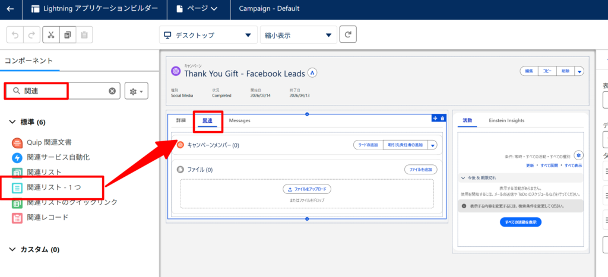Click the キャンペーンメンバー (0) list heading
Screen dimensions: 608x277
[x=213, y=145]
